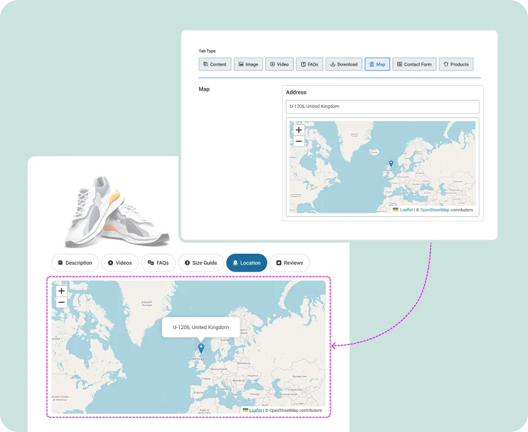Screen dimensions: 528x432
Task: Select the Map tab type
Action: 377,64
